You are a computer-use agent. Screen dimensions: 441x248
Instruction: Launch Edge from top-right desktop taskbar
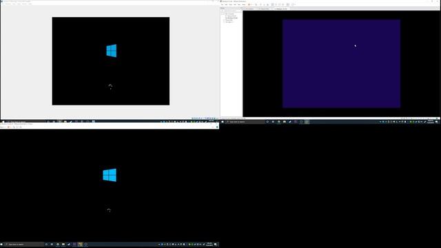coord(278,122)
